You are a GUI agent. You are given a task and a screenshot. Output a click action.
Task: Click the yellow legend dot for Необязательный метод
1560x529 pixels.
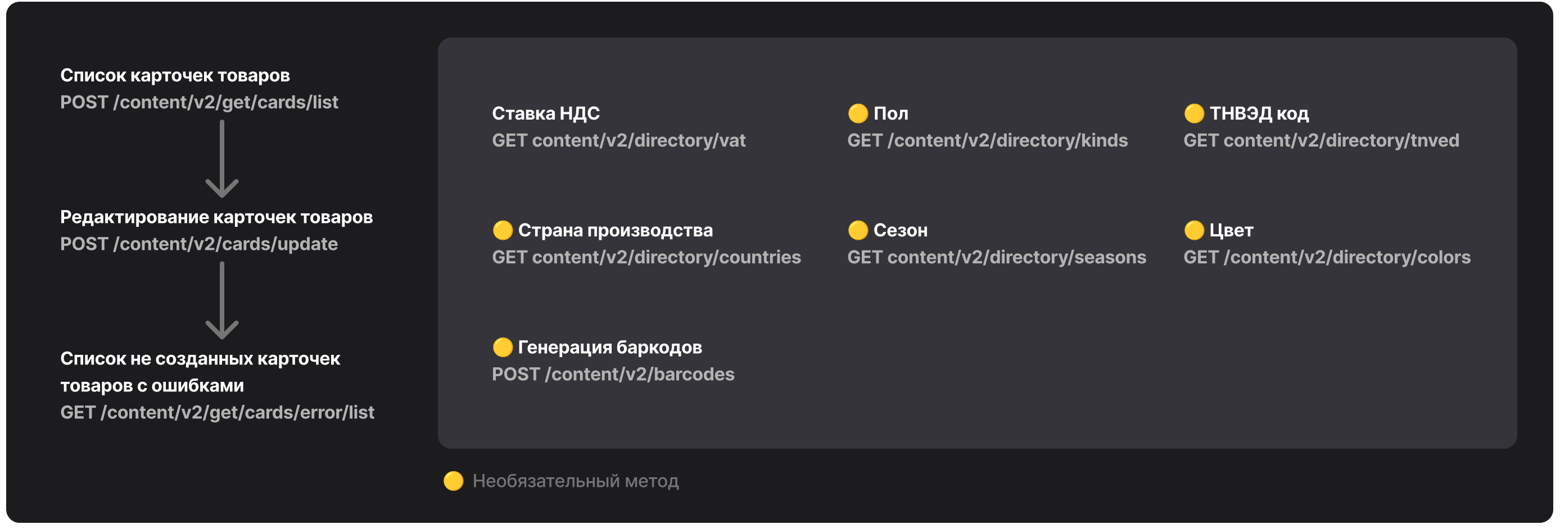pyautogui.click(x=453, y=481)
